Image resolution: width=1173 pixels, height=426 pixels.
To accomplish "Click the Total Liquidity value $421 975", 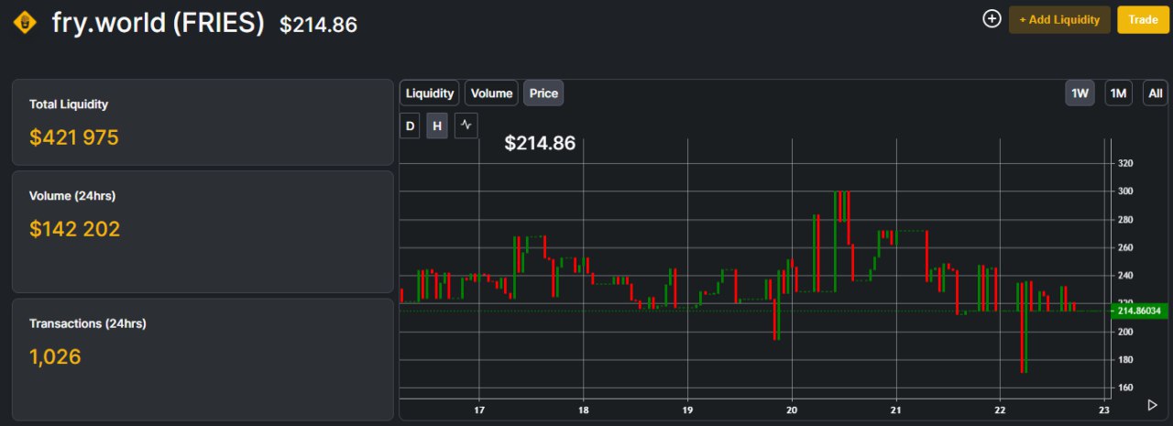I will [74, 137].
